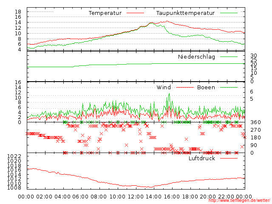Screen dimensions: 272x204
Task: Click the 10:00 time axis label
Action: coord(118,197)
